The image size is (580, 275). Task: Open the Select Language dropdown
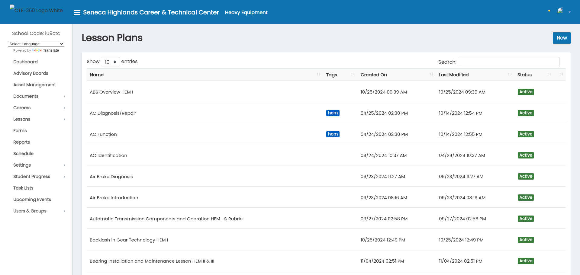[x=36, y=44]
